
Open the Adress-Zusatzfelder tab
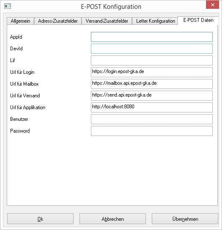pos(58,21)
